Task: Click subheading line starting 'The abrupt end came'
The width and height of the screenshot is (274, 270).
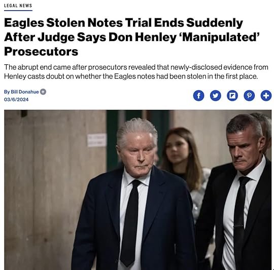Action: tap(136, 67)
